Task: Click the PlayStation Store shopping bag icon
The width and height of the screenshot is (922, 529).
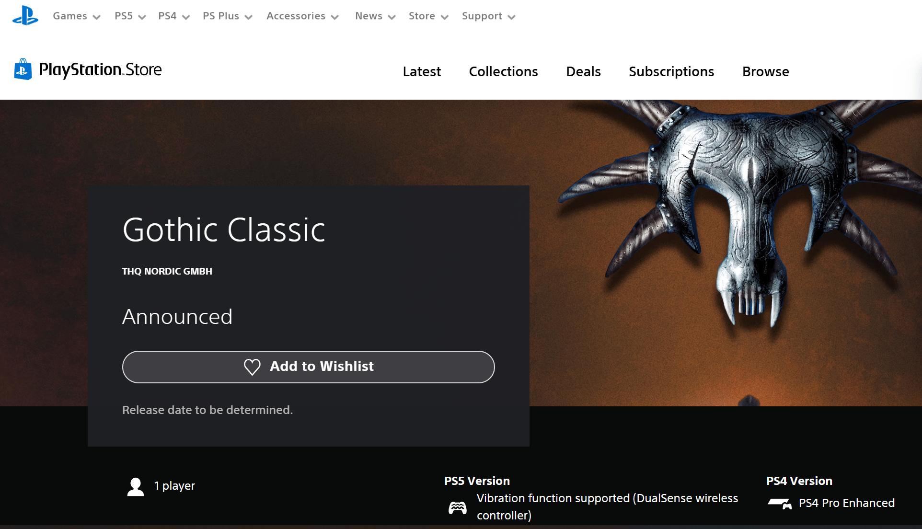Action: coord(23,70)
